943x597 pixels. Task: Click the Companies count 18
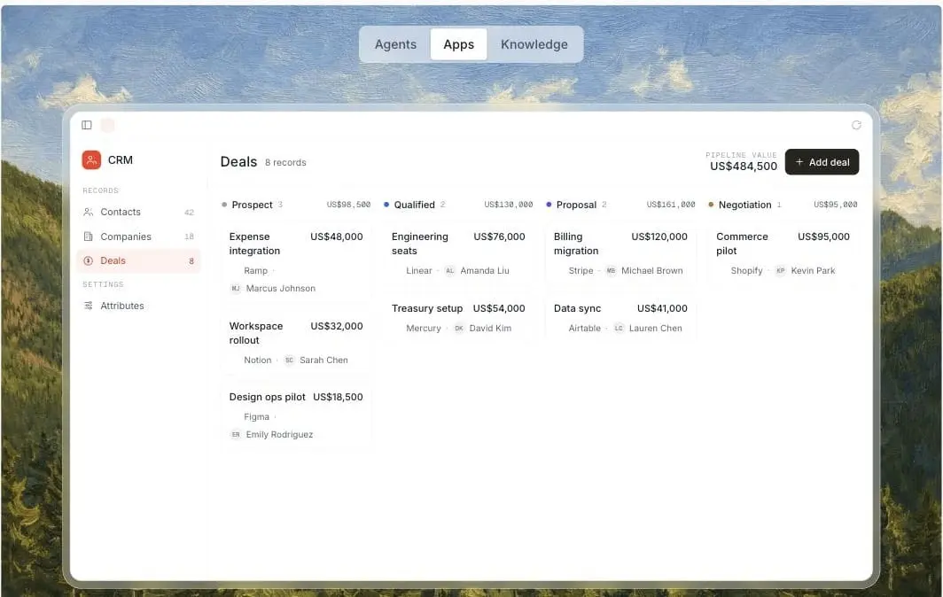point(189,236)
